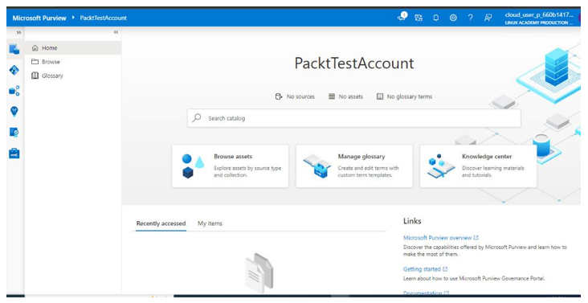Image resolution: width=588 pixels, height=303 pixels.
Task: Select Glossary in the navigation pane
Action: click(73, 76)
